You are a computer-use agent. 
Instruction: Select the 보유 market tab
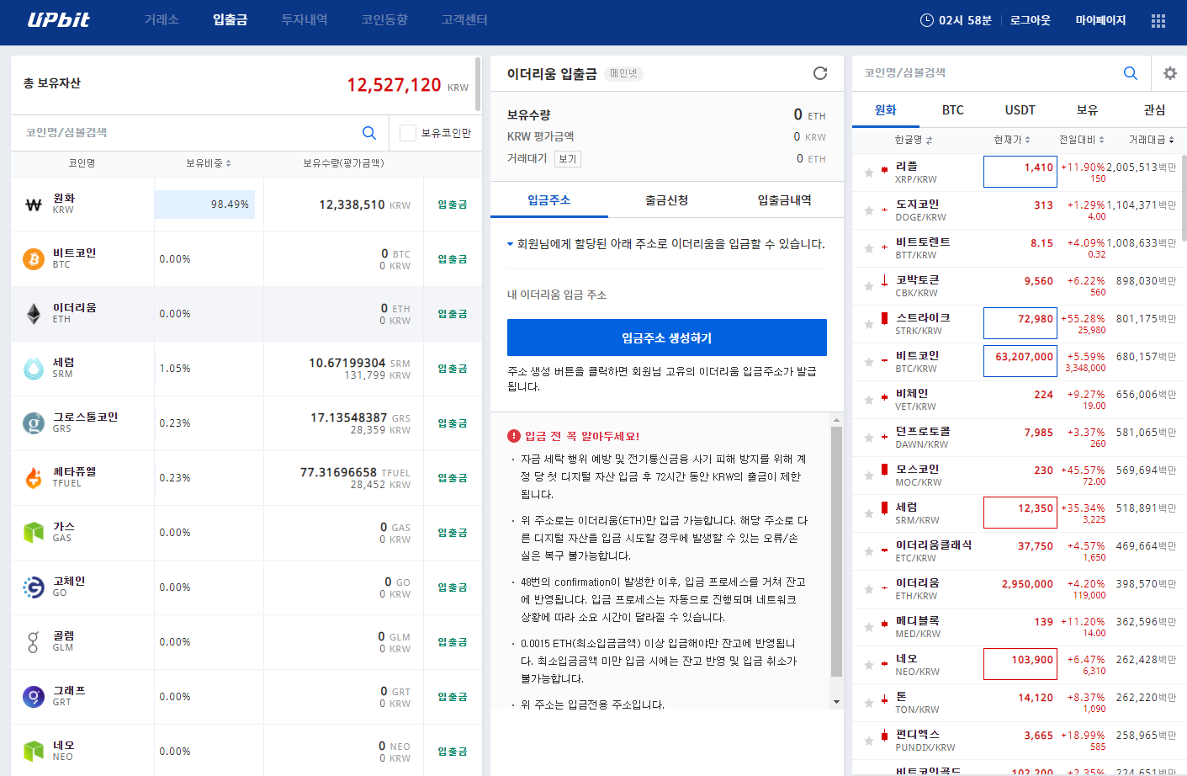click(x=1088, y=110)
